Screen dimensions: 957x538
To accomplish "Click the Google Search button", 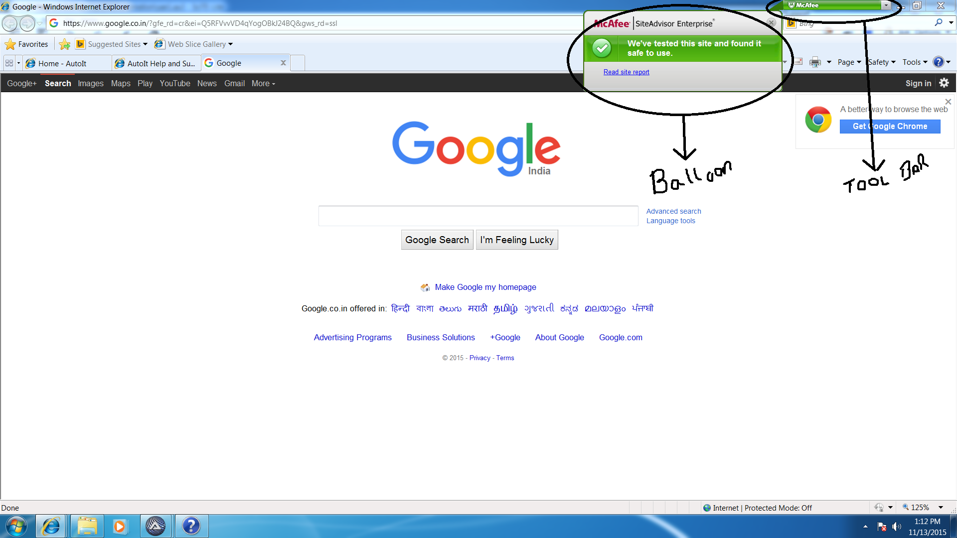I will pos(437,240).
